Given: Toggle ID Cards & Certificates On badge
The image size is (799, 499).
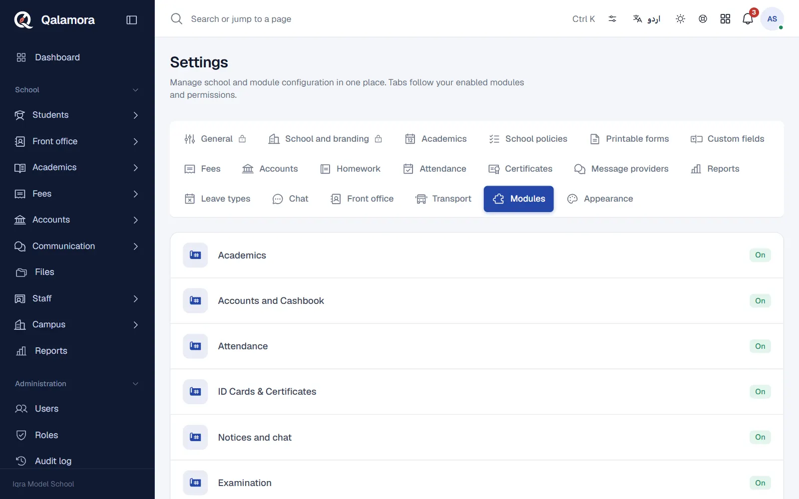Looking at the screenshot, I should tap(760, 392).
